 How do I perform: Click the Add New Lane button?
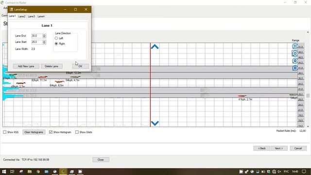coord(26,66)
